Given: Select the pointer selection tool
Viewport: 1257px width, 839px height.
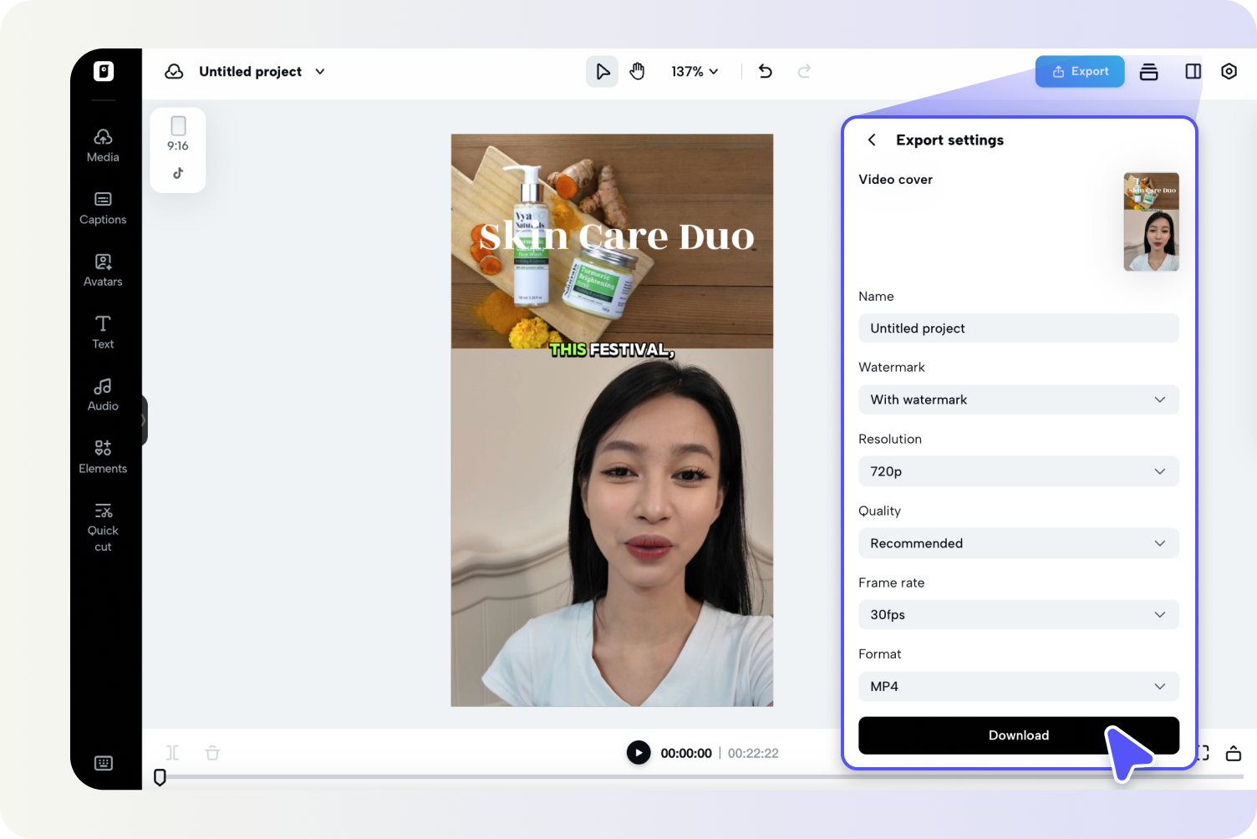Looking at the screenshot, I should coord(602,72).
